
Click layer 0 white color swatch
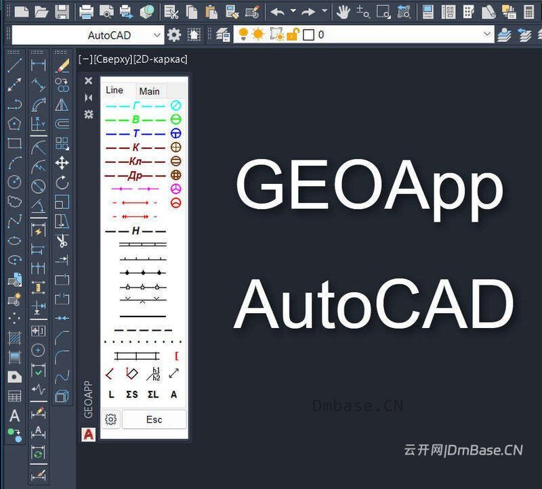point(308,35)
